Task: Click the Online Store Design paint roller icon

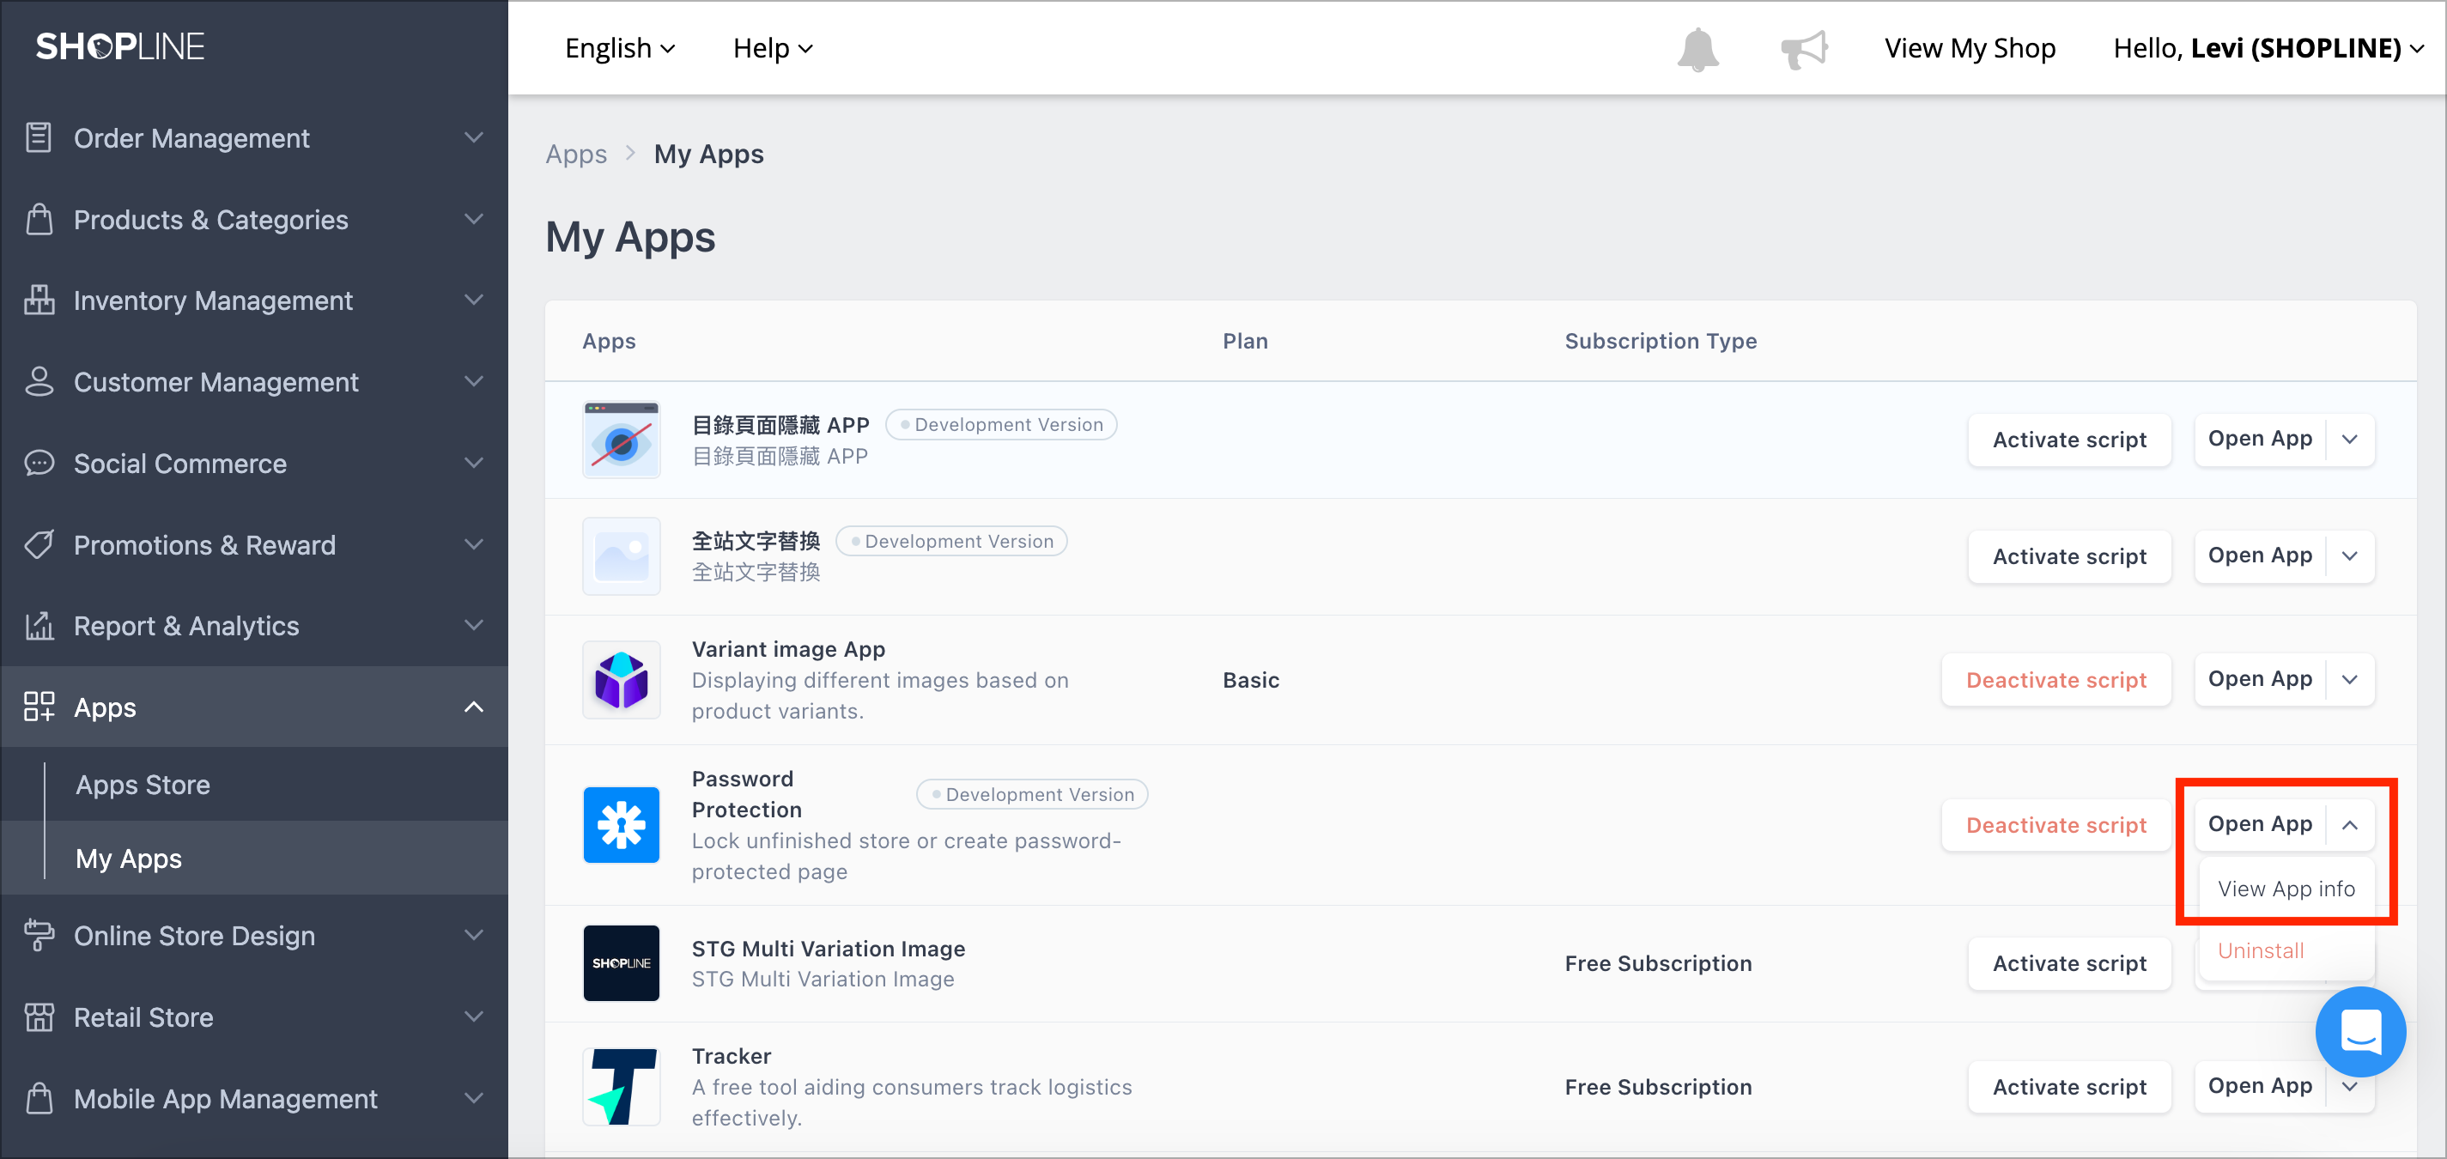Action: (39, 936)
